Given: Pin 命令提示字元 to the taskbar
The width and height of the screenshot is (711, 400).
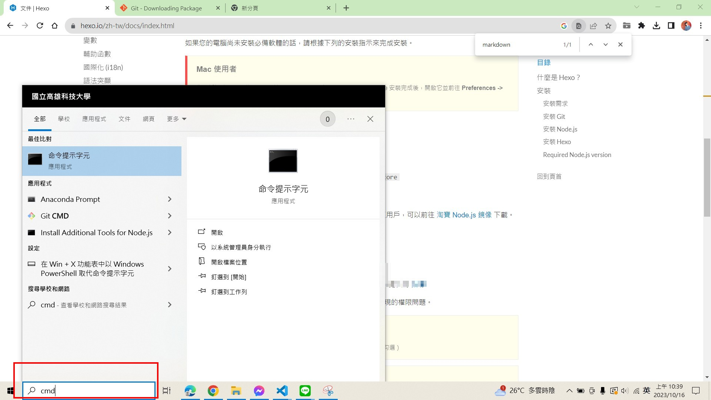Looking at the screenshot, I should click(228, 291).
